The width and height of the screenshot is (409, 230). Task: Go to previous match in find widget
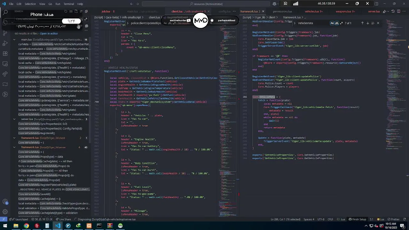coord(362,23)
